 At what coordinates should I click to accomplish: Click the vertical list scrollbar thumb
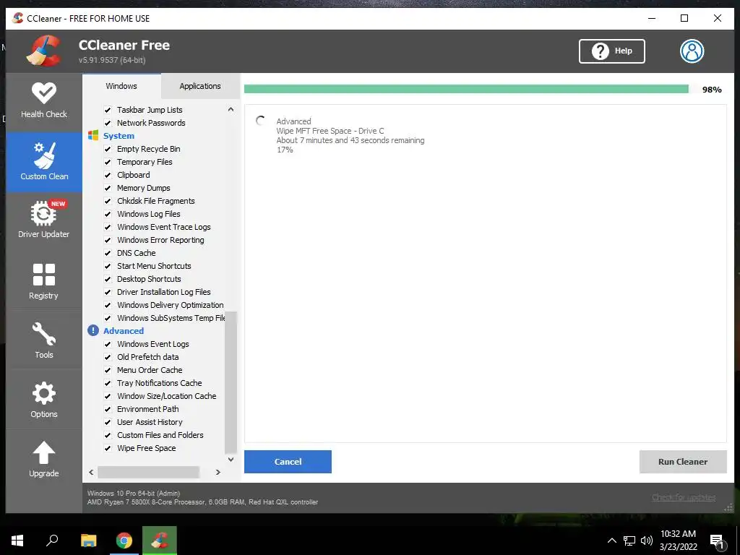[x=231, y=382]
